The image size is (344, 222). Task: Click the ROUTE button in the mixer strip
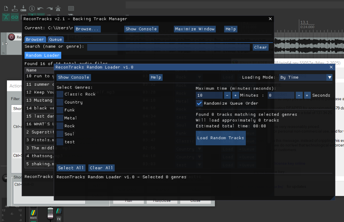click(x=33, y=214)
